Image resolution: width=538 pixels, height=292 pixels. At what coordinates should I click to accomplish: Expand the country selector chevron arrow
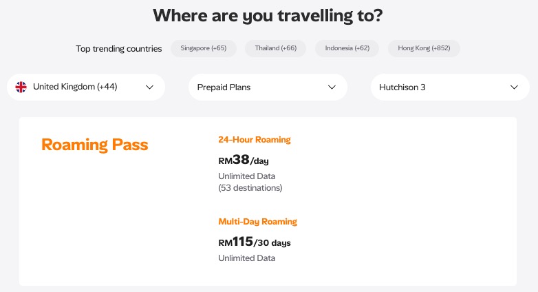(x=149, y=87)
